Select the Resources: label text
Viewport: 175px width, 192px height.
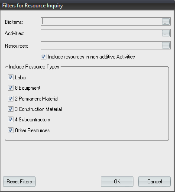click(x=16, y=46)
